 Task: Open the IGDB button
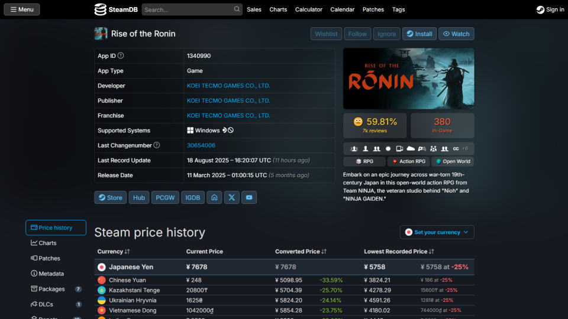tap(193, 197)
